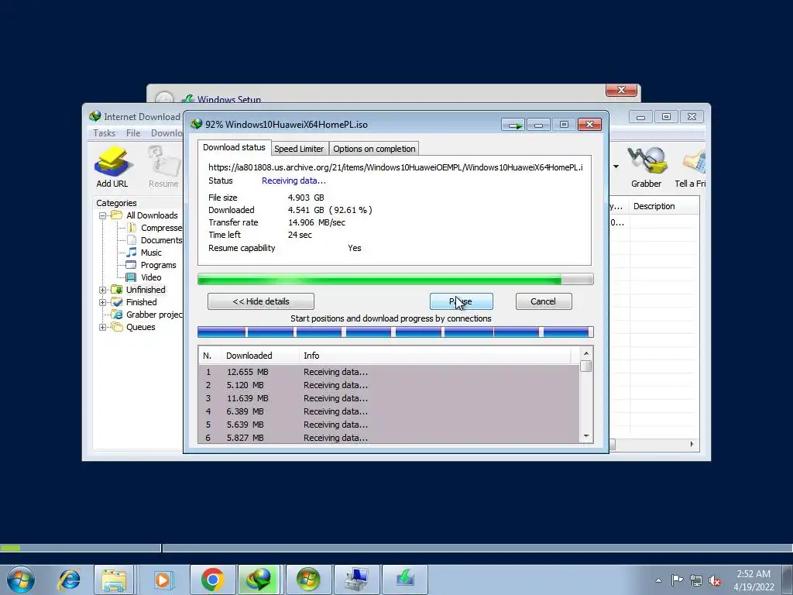Image resolution: width=793 pixels, height=595 pixels.
Task: Click green arrow button in download dialog title bar
Action: click(514, 125)
